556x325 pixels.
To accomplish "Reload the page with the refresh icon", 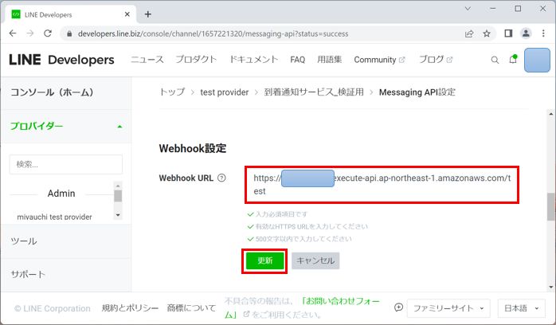I will click(x=48, y=33).
